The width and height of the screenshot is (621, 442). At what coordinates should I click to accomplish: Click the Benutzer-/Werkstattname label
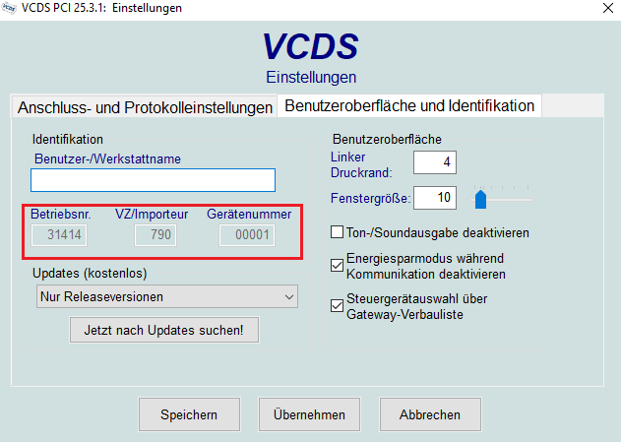coord(107,158)
